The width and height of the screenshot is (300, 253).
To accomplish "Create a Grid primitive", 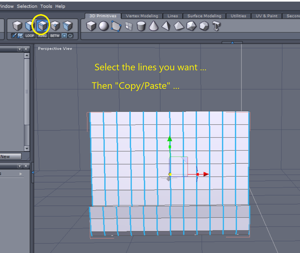I will click(129, 26).
